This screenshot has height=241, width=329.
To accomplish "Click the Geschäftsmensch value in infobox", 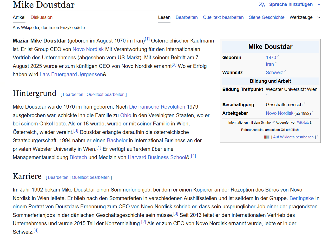I will 284,105.
